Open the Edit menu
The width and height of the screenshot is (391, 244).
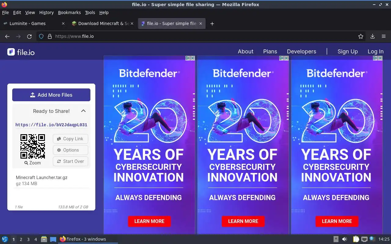17,13
